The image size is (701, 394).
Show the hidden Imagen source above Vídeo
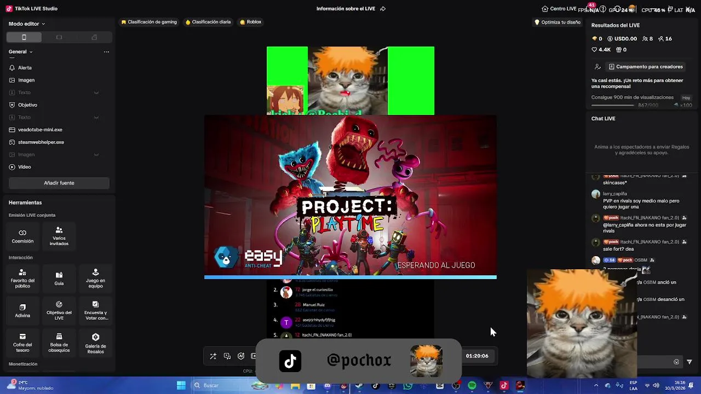[x=96, y=154]
